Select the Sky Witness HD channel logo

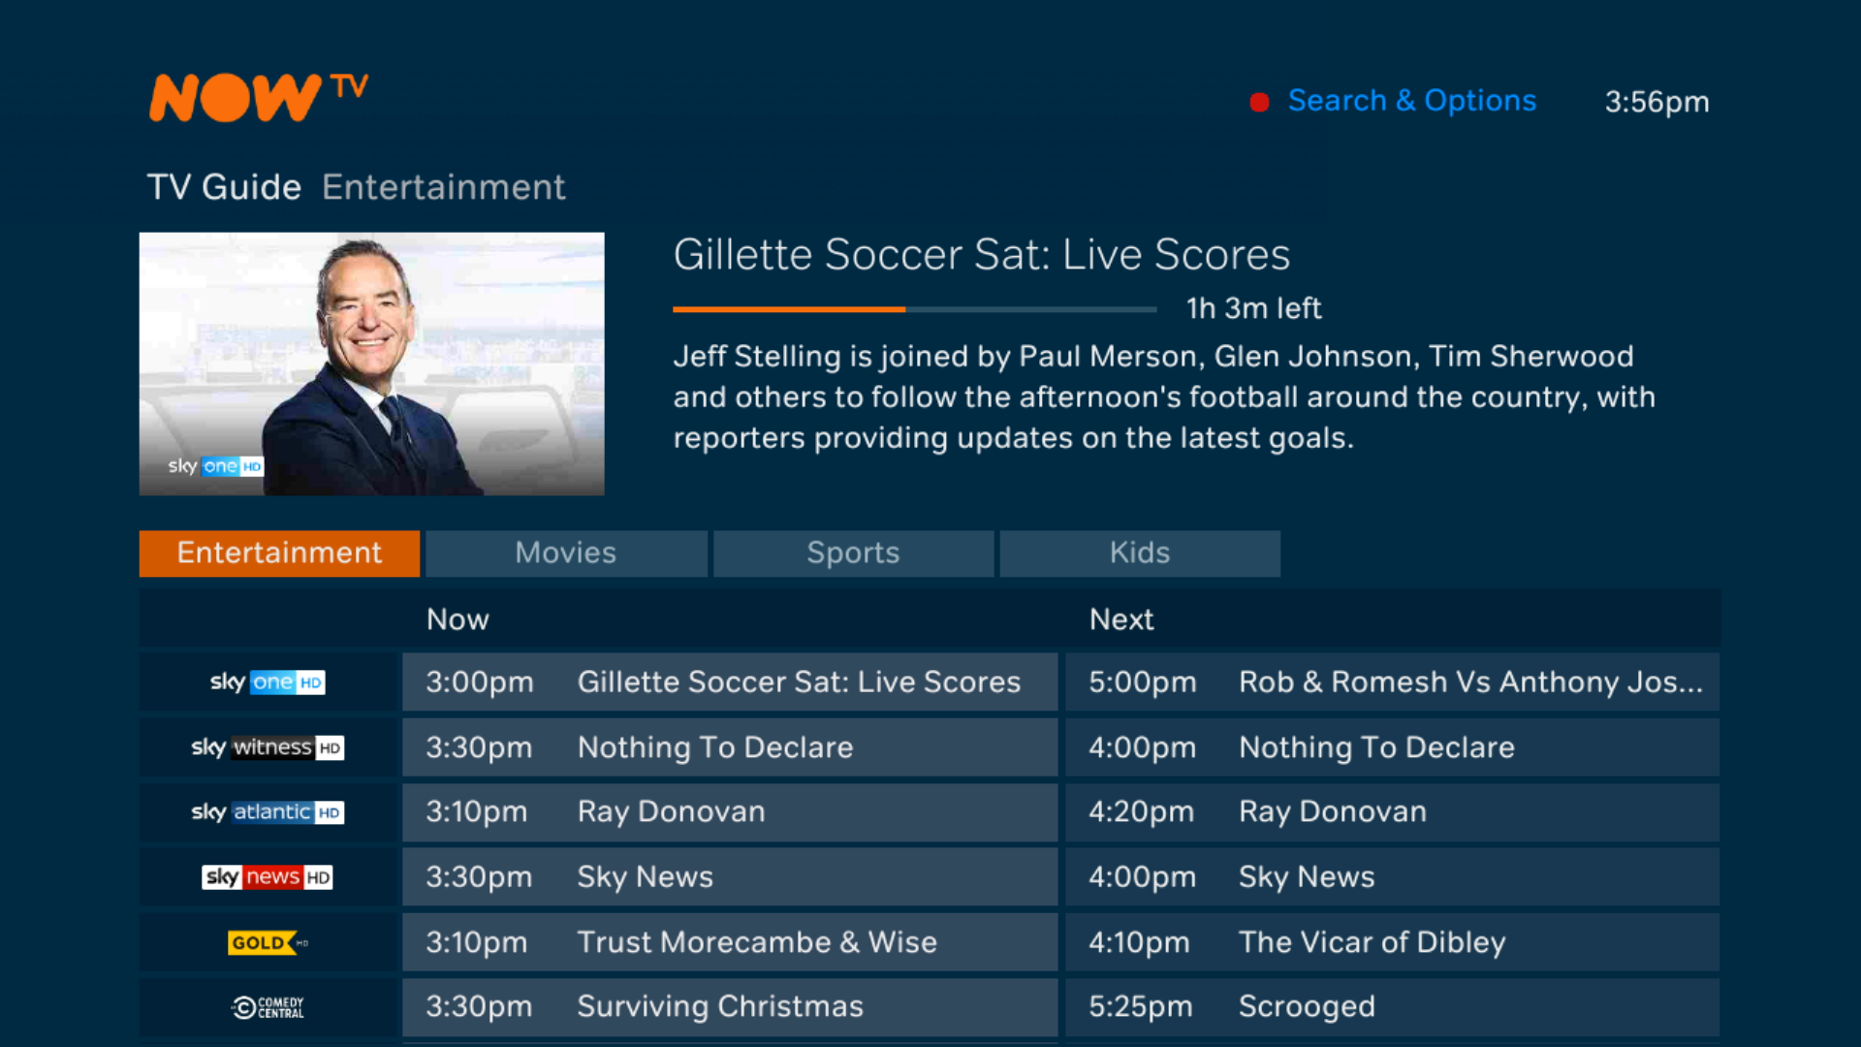coord(268,747)
